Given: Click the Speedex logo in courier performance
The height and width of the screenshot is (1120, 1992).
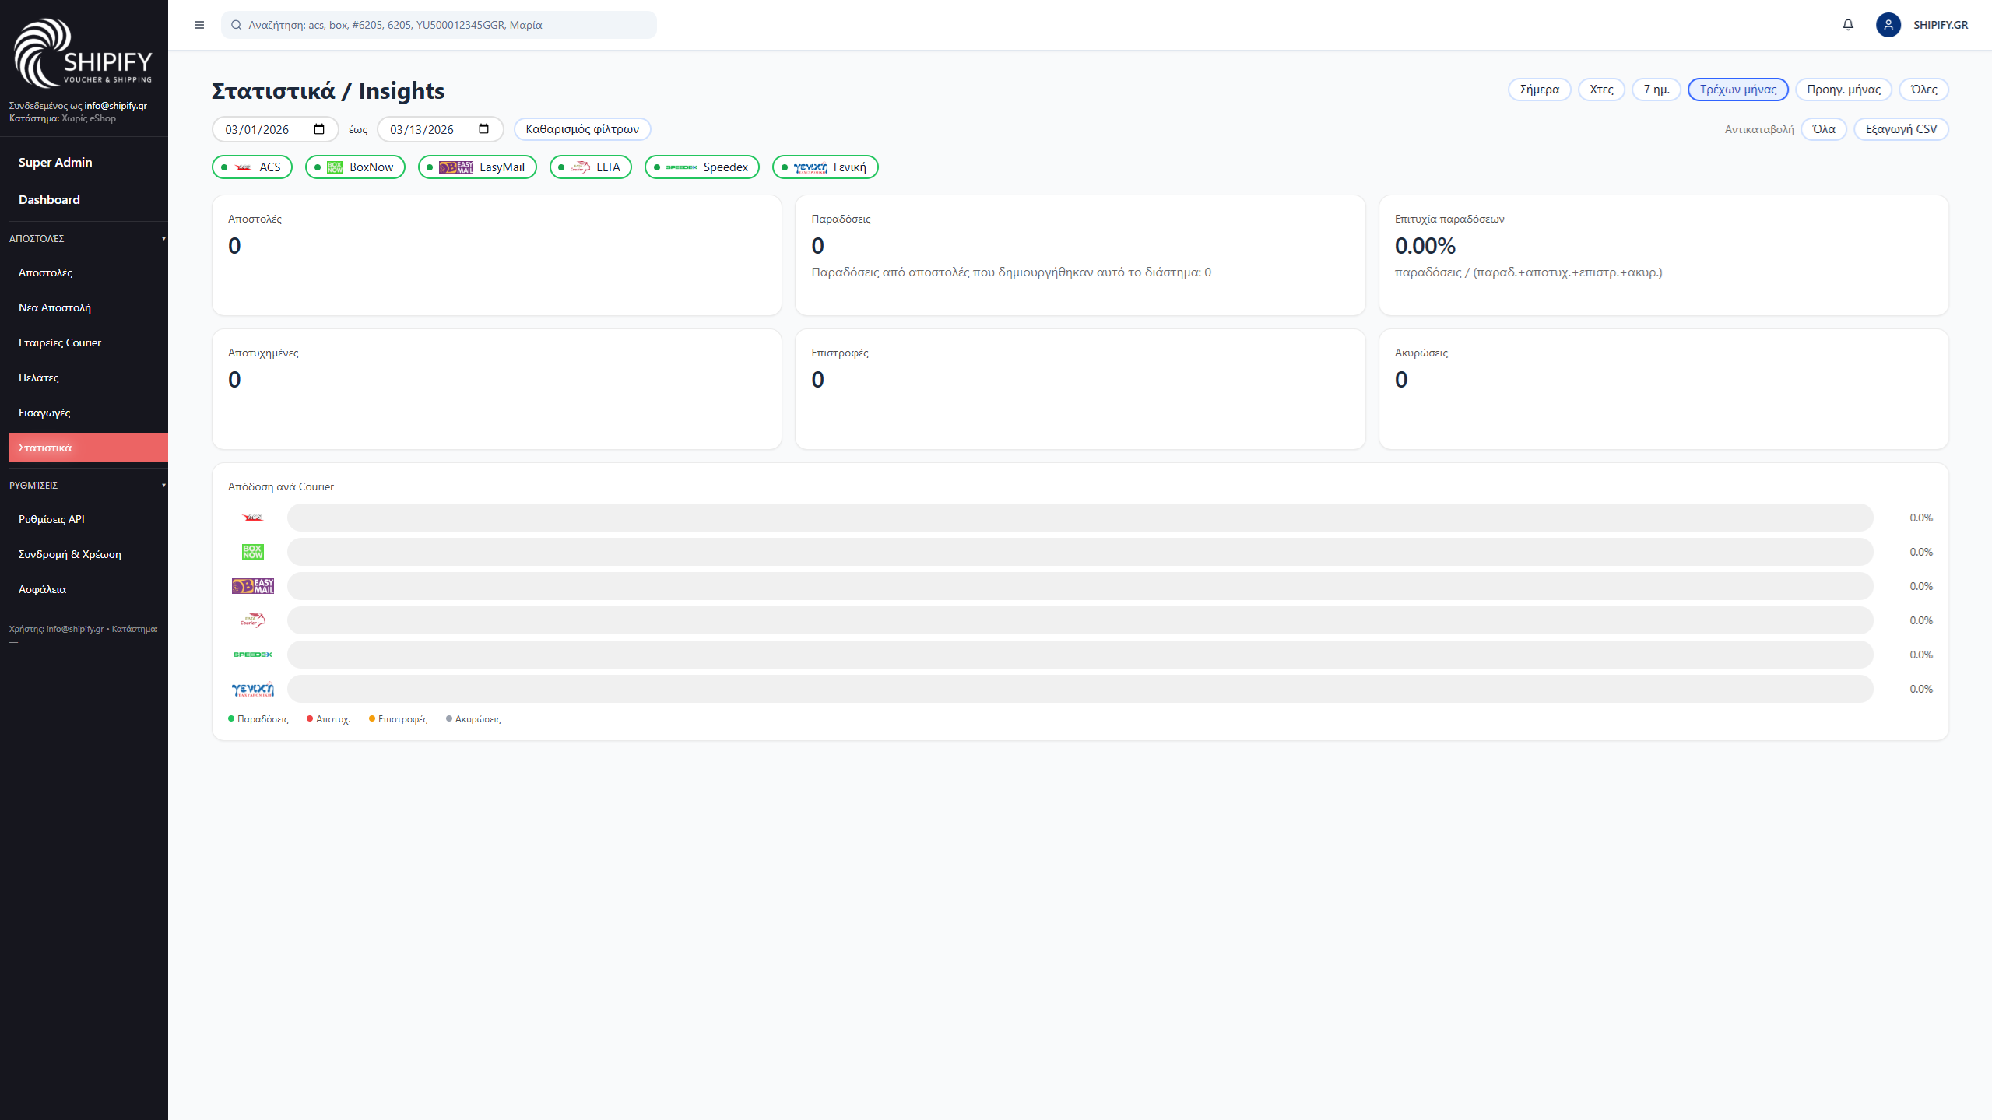Looking at the screenshot, I should pos(252,655).
